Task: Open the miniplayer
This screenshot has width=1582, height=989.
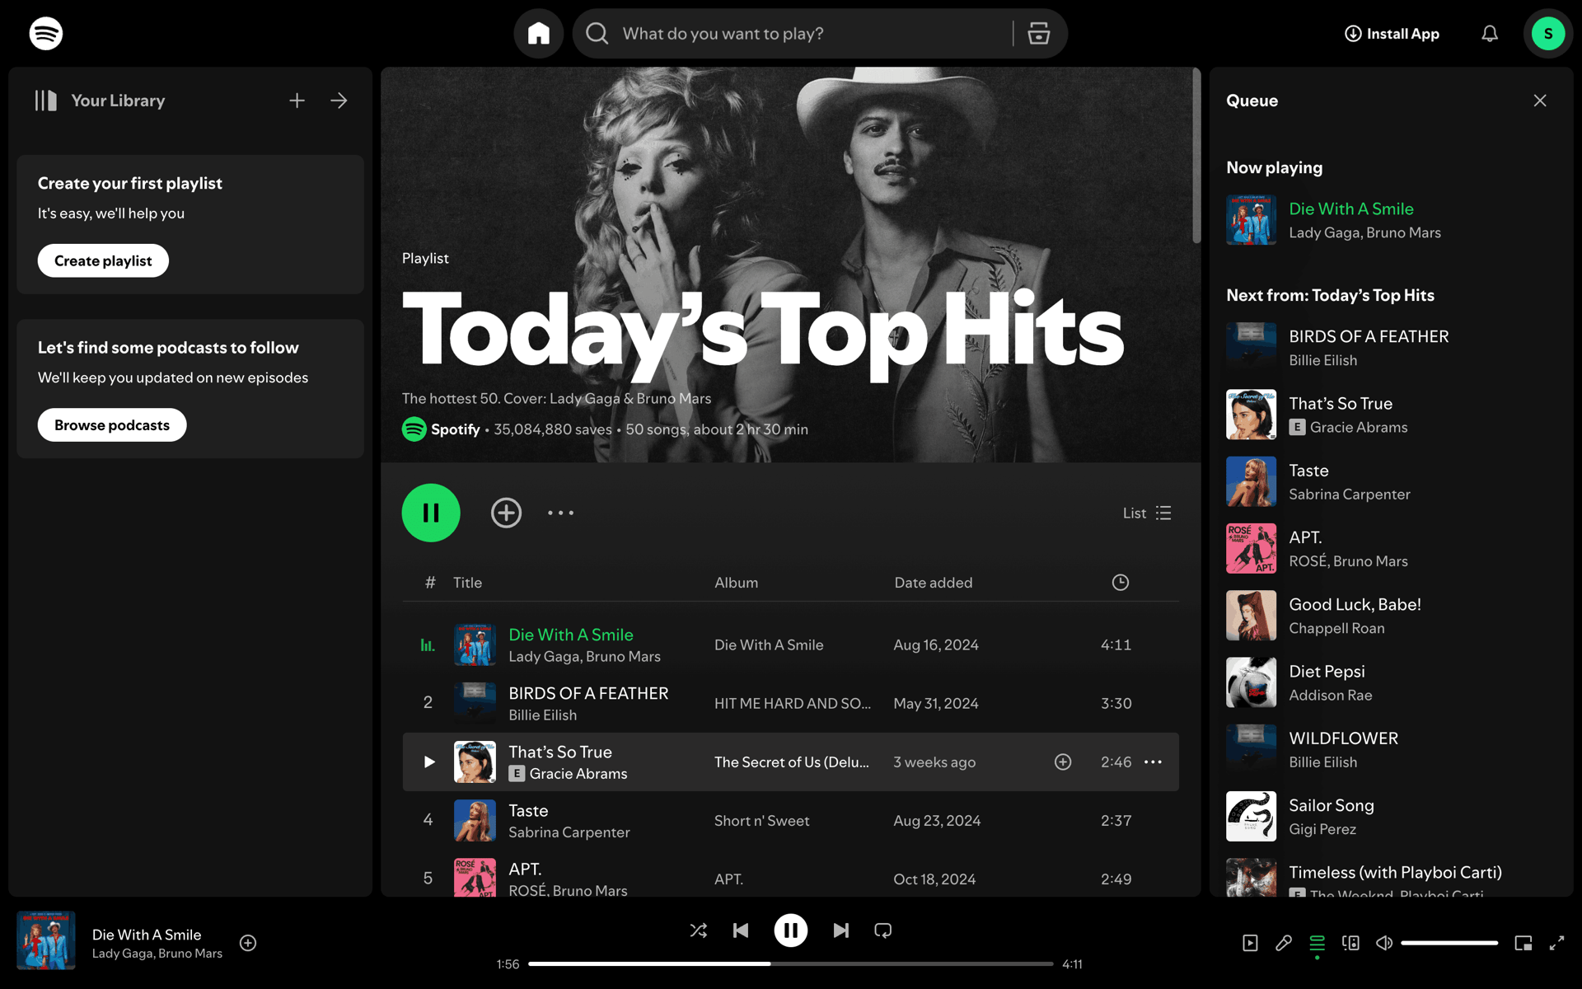Action: (1523, 943)
